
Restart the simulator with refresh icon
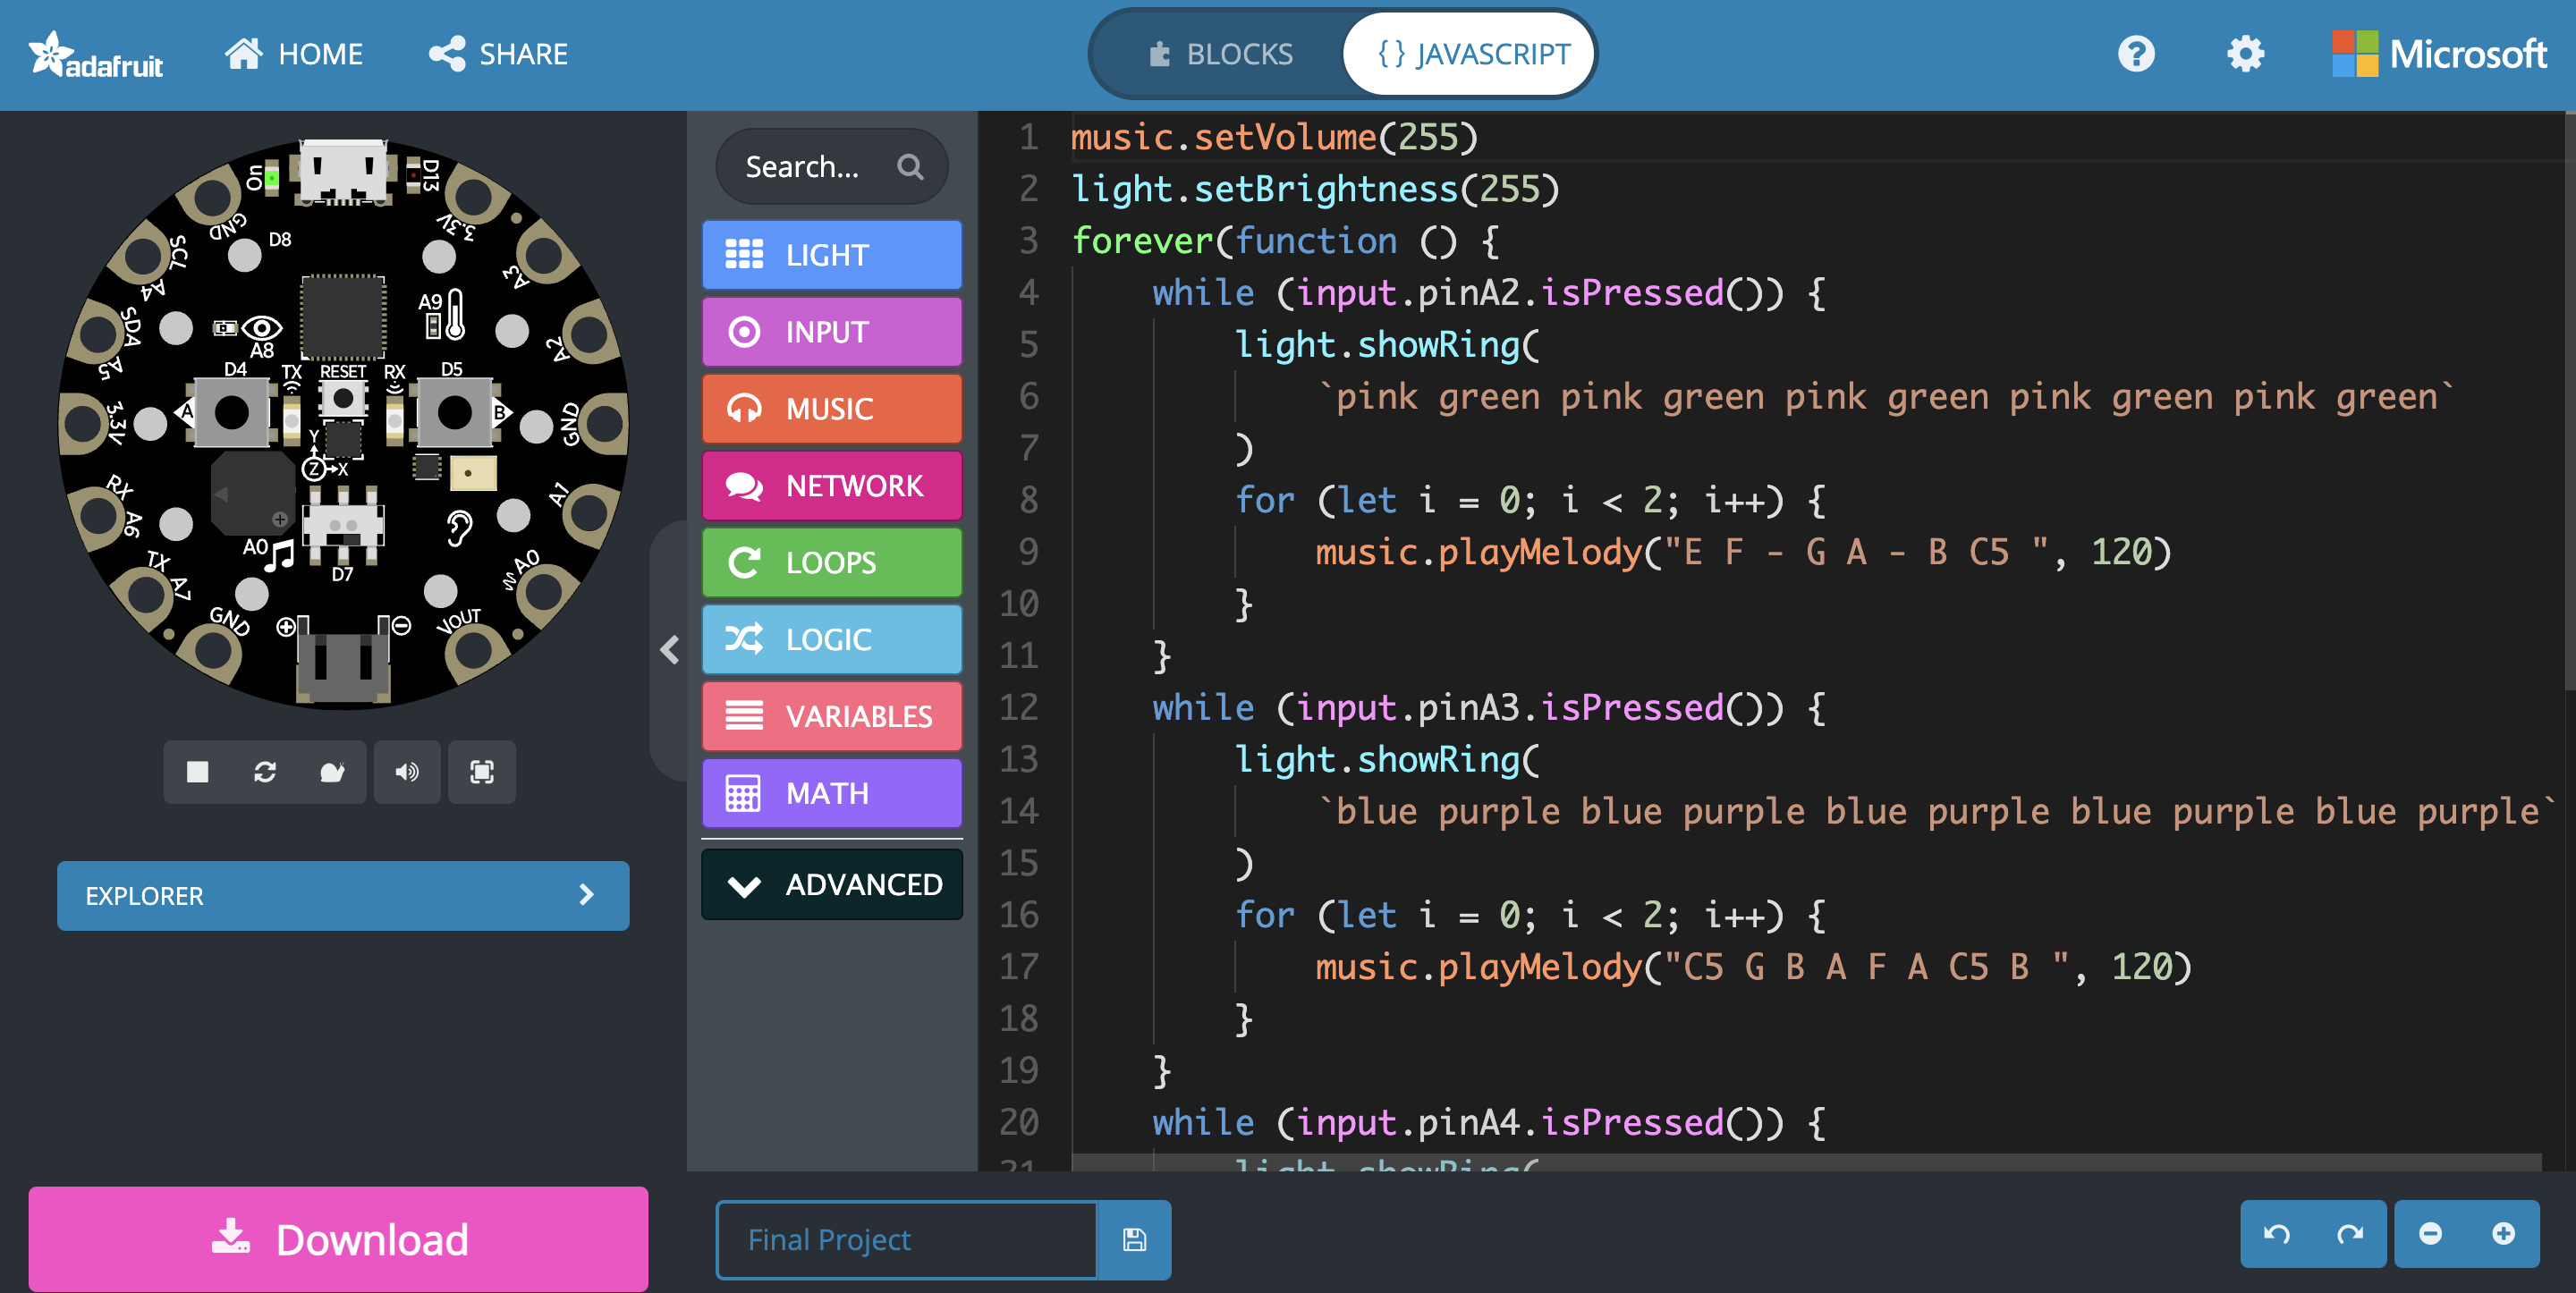[265, 772]
